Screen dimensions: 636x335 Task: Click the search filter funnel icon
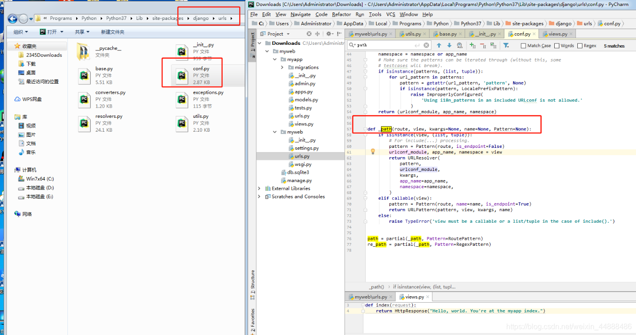tap(506, 45)
